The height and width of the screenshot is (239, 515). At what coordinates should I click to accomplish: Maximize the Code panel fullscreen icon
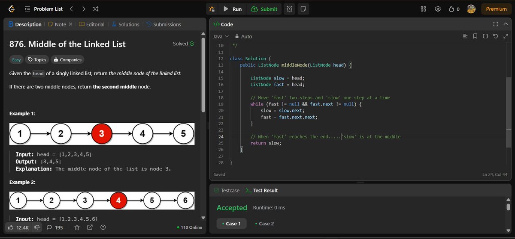coord(496,24)
